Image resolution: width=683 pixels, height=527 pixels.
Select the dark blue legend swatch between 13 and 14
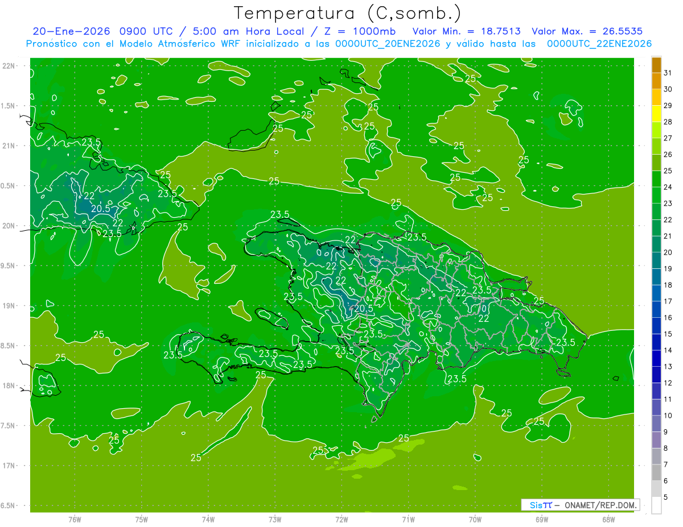(657, 359)
